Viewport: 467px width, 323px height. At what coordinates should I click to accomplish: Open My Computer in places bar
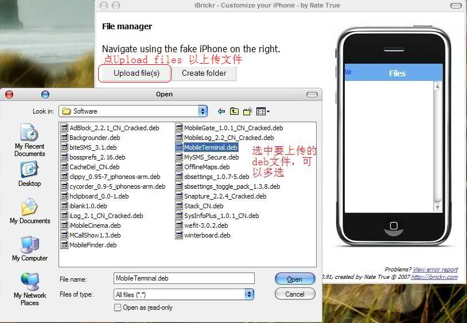[x=30, y=248]
